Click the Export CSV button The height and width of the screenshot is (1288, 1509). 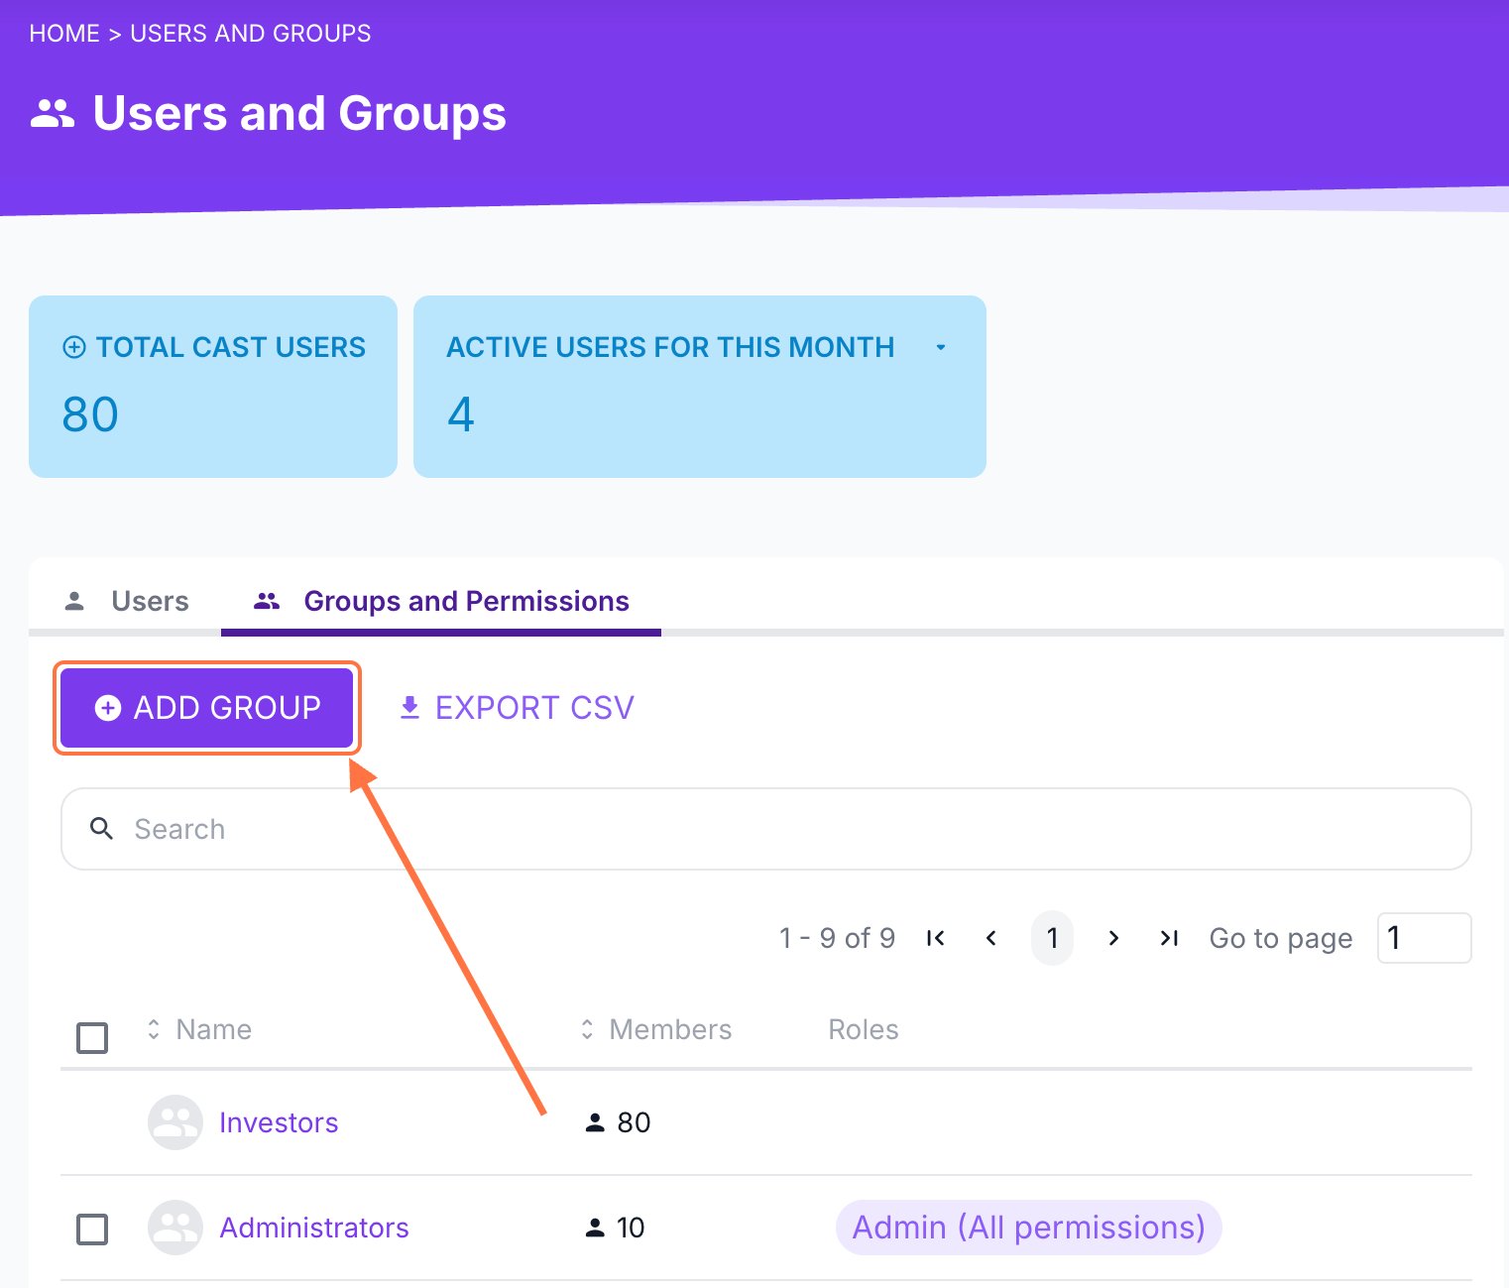coord(517,708)
